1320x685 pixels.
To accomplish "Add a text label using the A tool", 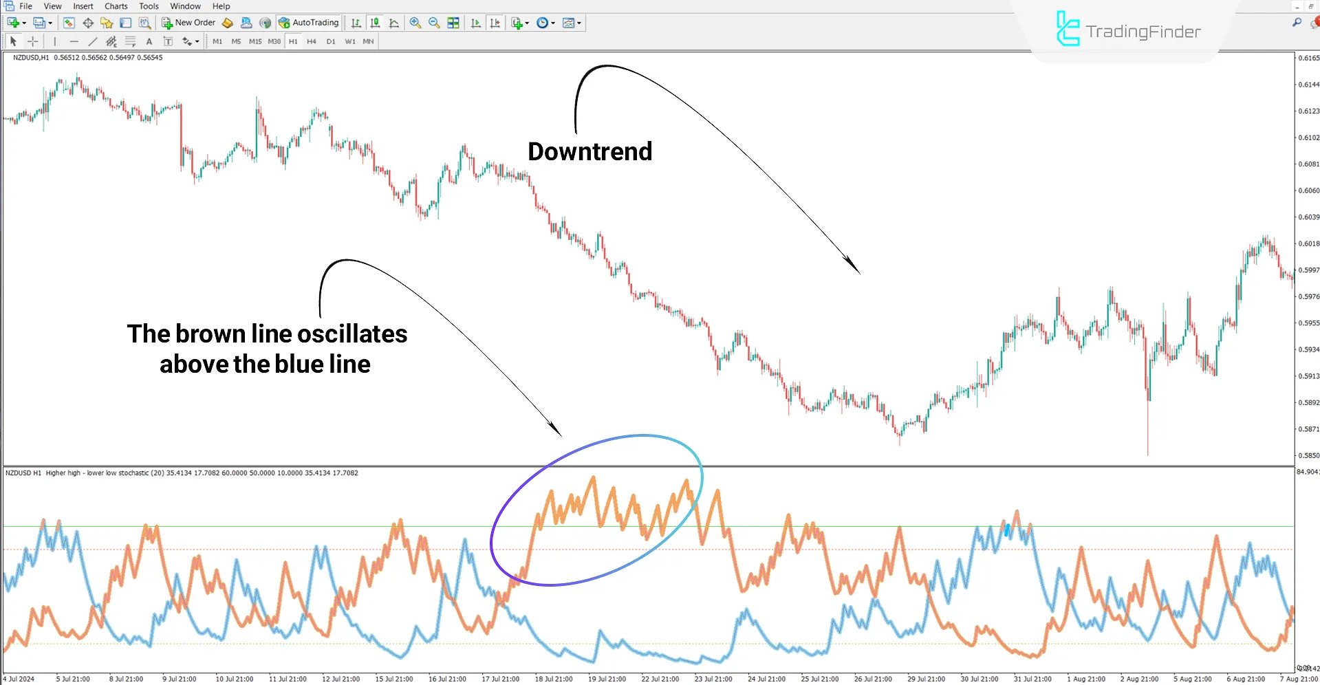I will click(x=149, y=41).
